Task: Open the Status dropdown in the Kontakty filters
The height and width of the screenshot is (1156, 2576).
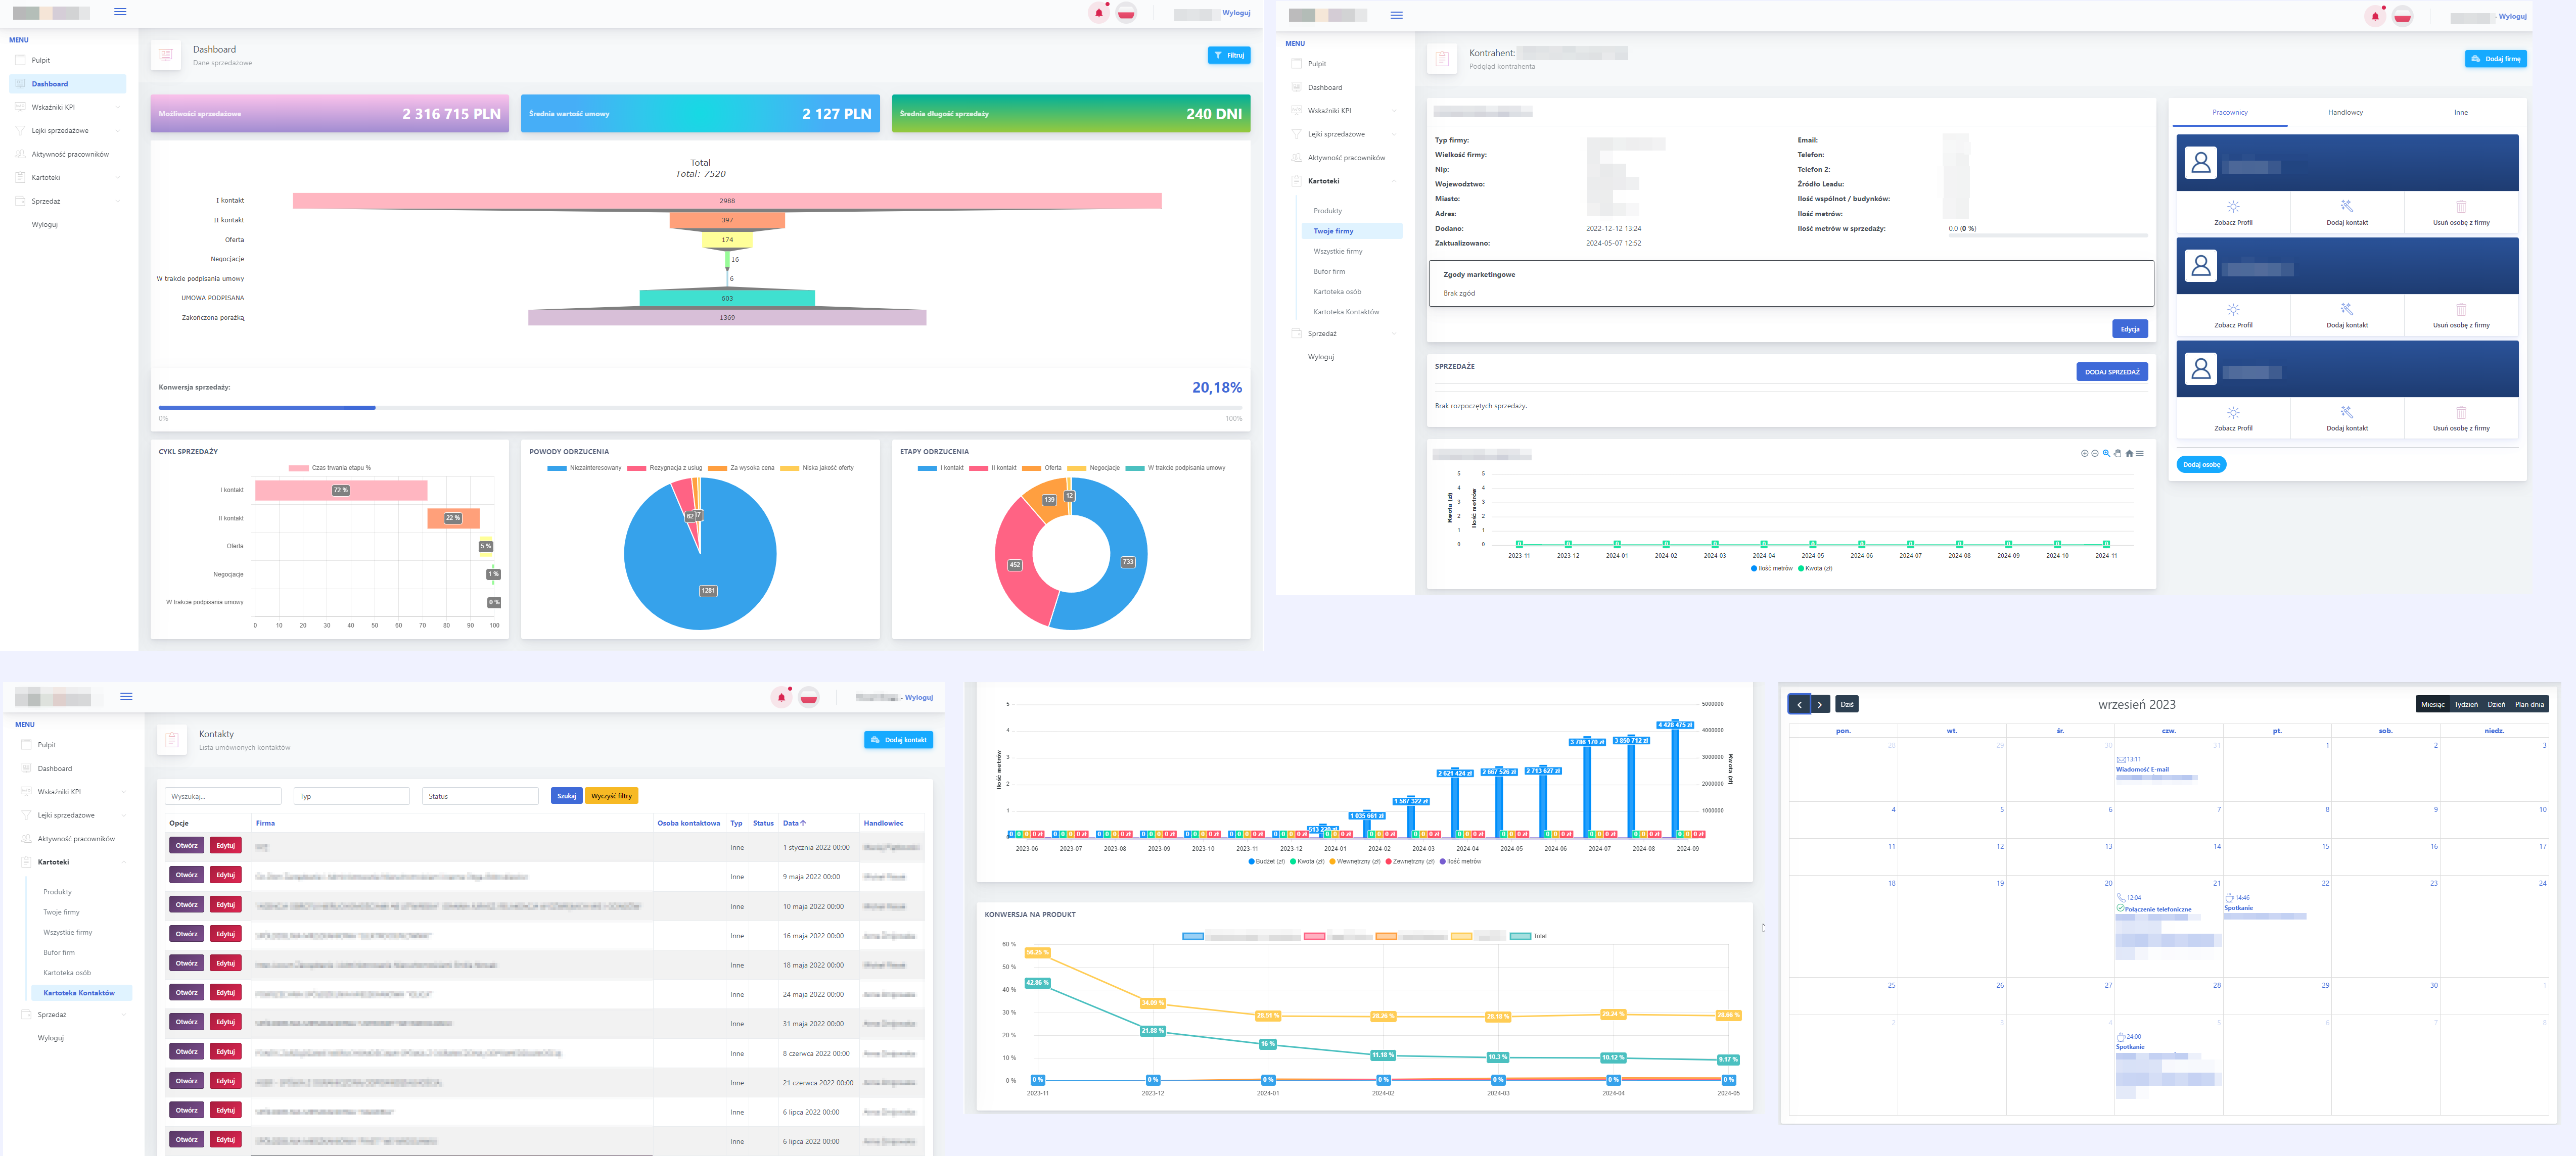Action: [x=480, y=796]
